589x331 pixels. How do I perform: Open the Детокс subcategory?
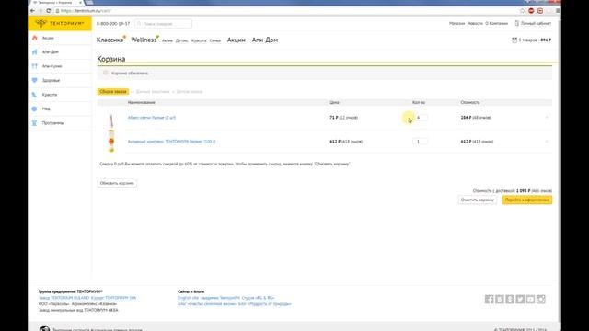pyautogui.click(x=182, y=40)
